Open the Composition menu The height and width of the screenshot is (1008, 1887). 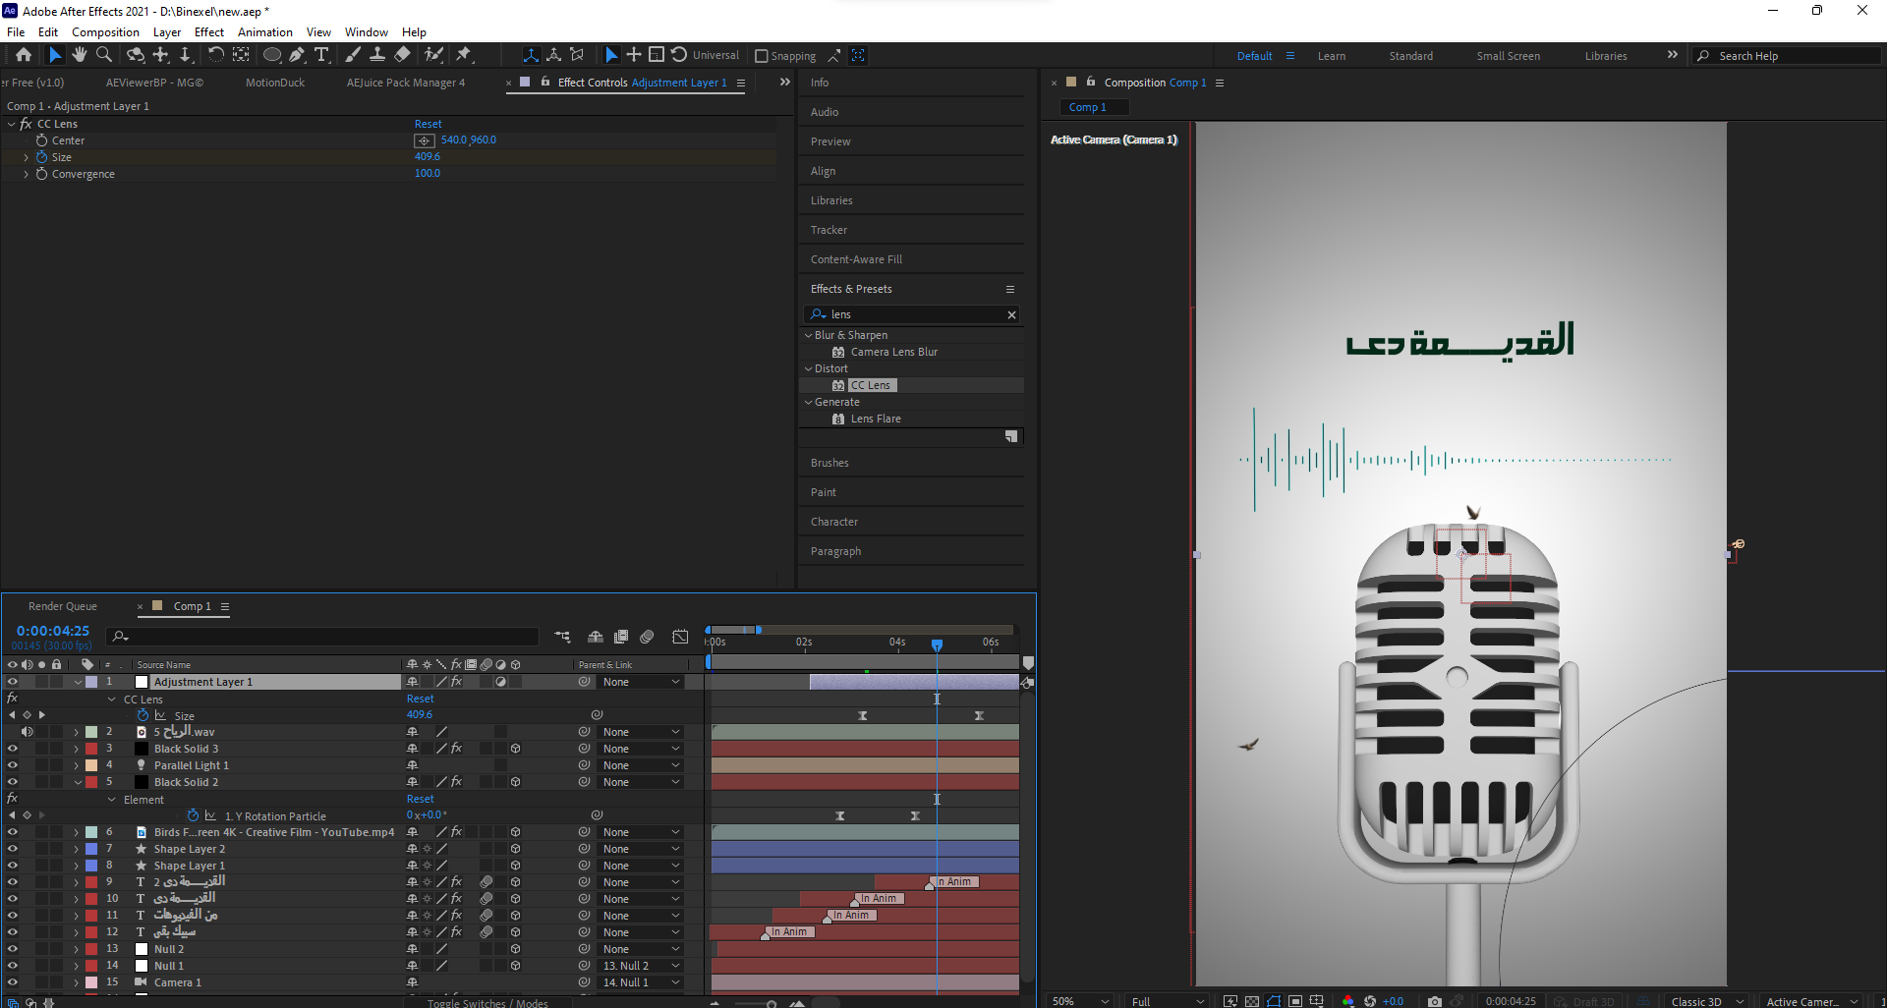pyautogui.click(x=105, y=32)
